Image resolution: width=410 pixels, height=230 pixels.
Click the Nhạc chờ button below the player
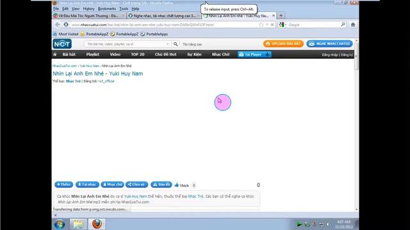tap(113, 185)
